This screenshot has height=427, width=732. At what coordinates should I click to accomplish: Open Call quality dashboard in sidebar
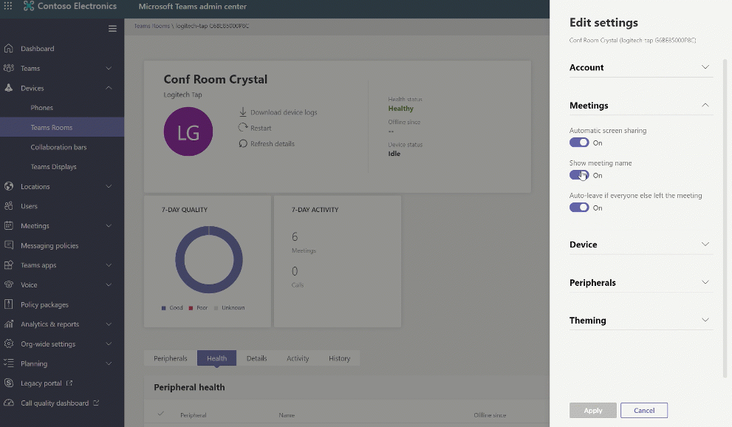pyautogui.click(x=54, y=403)
